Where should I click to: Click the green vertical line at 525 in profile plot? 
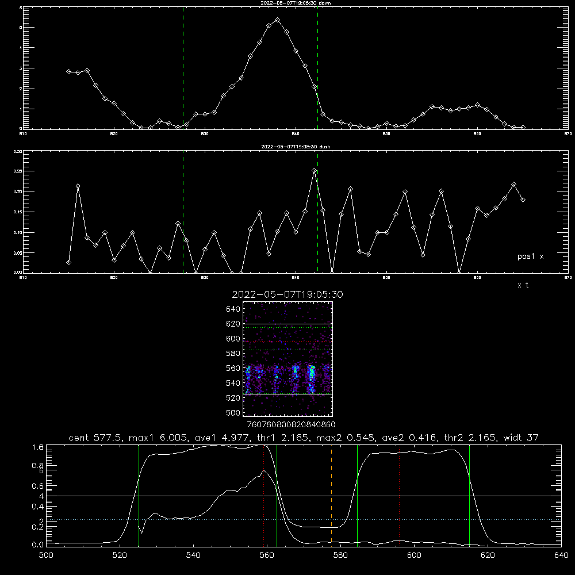139,495
